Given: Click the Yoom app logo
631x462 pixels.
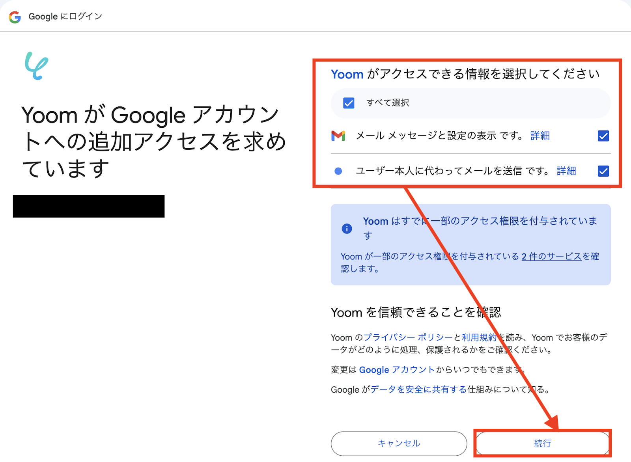Looking at the screenshot, I should (x=36, y=66).
